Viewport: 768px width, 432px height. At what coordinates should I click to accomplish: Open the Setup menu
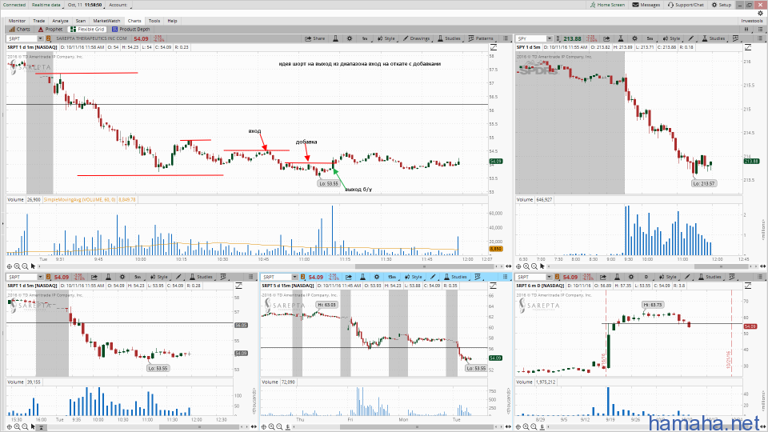point(722,5)
